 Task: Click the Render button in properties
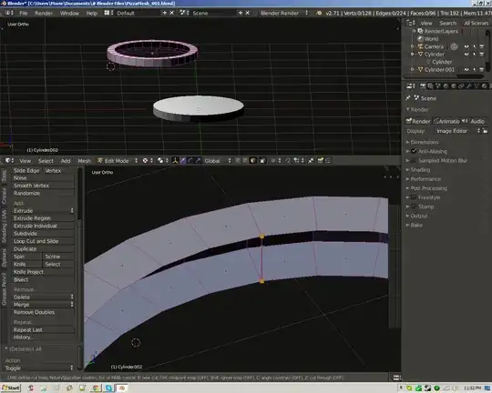pos(418,121)
